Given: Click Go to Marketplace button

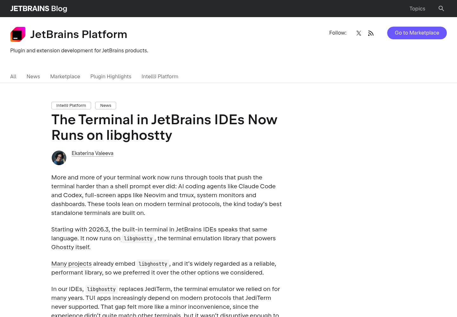Looking at the screenshot, I should 417,33.
